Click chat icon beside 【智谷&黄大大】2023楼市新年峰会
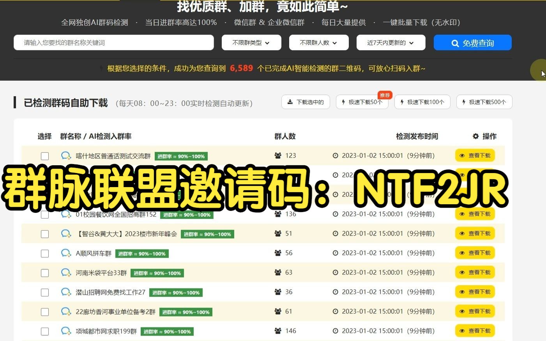 [x=66, y=234]
